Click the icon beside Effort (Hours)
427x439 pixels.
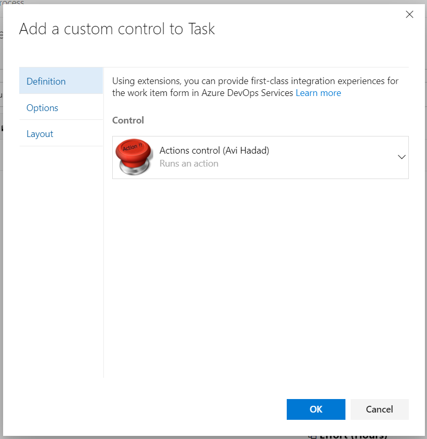coord(312,435)
